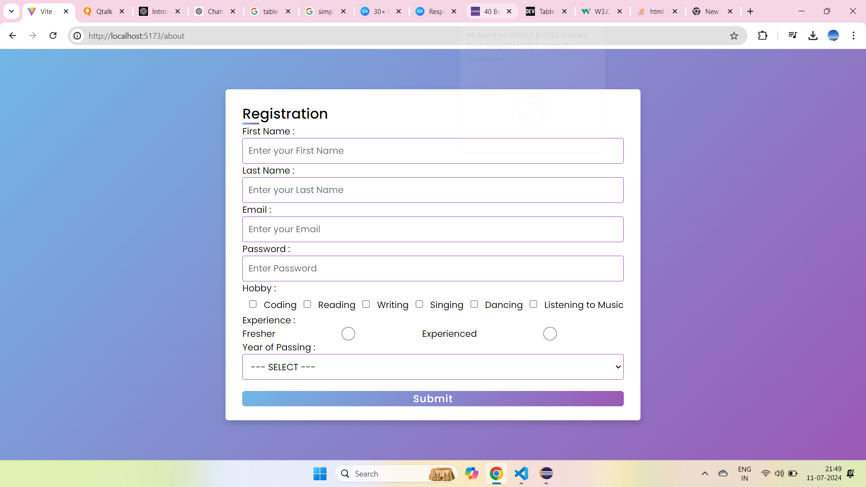Open the Extensions puzzle icon
The image size is (866, 487).
(762, 36)
